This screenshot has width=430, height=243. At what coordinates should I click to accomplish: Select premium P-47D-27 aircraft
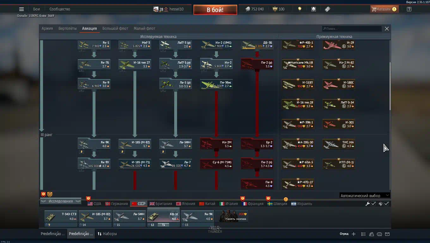(x=298, y=184)
